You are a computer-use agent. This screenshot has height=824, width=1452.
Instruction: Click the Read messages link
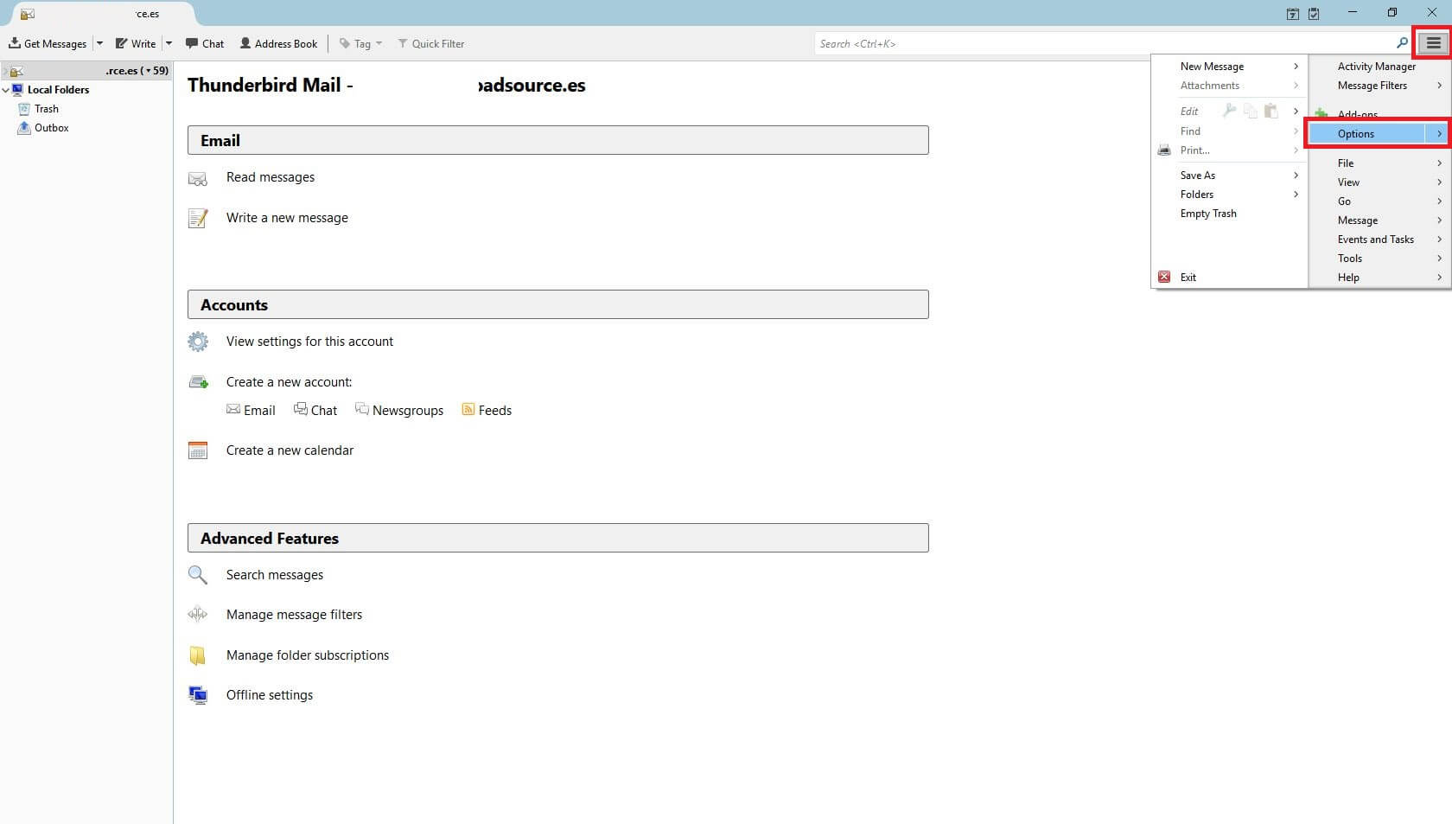tap(271, 177)
